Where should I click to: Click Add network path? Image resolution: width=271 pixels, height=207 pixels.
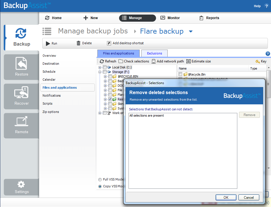point(168,61)
